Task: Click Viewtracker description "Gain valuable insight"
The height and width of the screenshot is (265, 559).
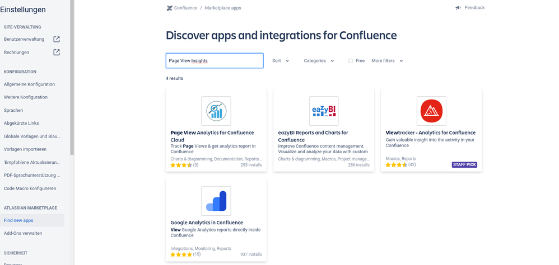Action: click(x=430, y=143)
